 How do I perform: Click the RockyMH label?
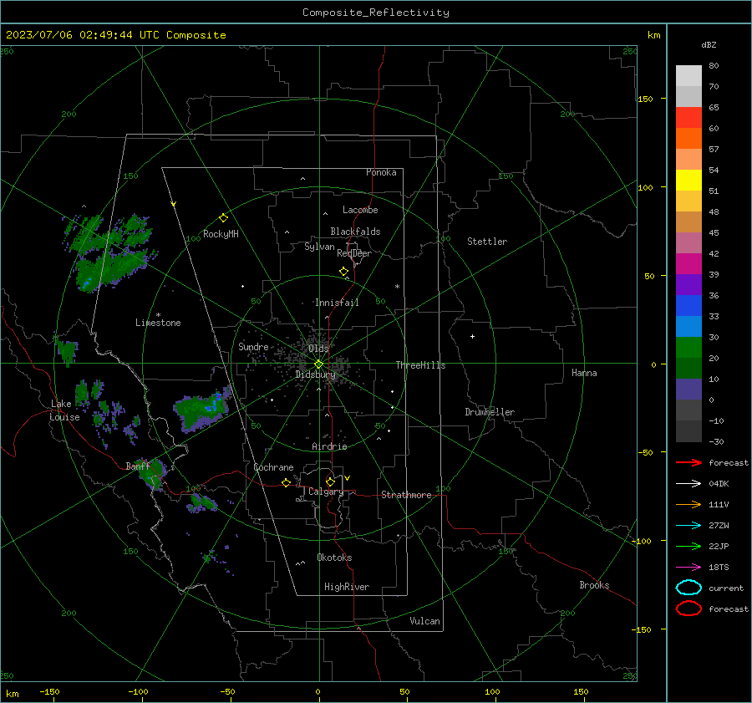pos(221,234)
